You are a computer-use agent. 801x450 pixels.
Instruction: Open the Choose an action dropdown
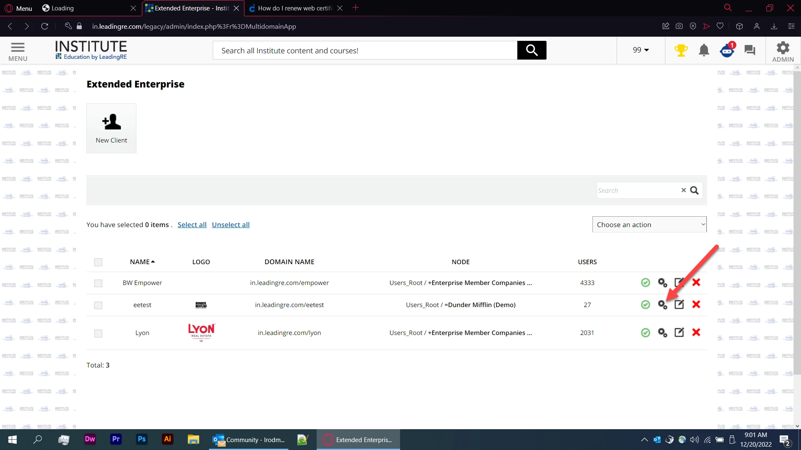[x=649, y=225]
